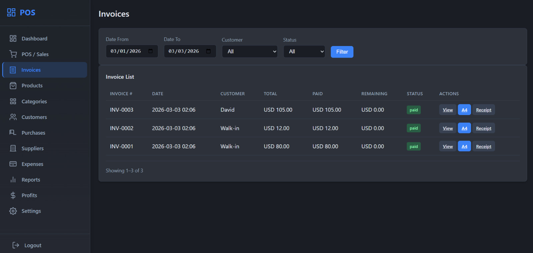The image size is (533, 253).
Task: Click the Date From input field
Action: 132,51
